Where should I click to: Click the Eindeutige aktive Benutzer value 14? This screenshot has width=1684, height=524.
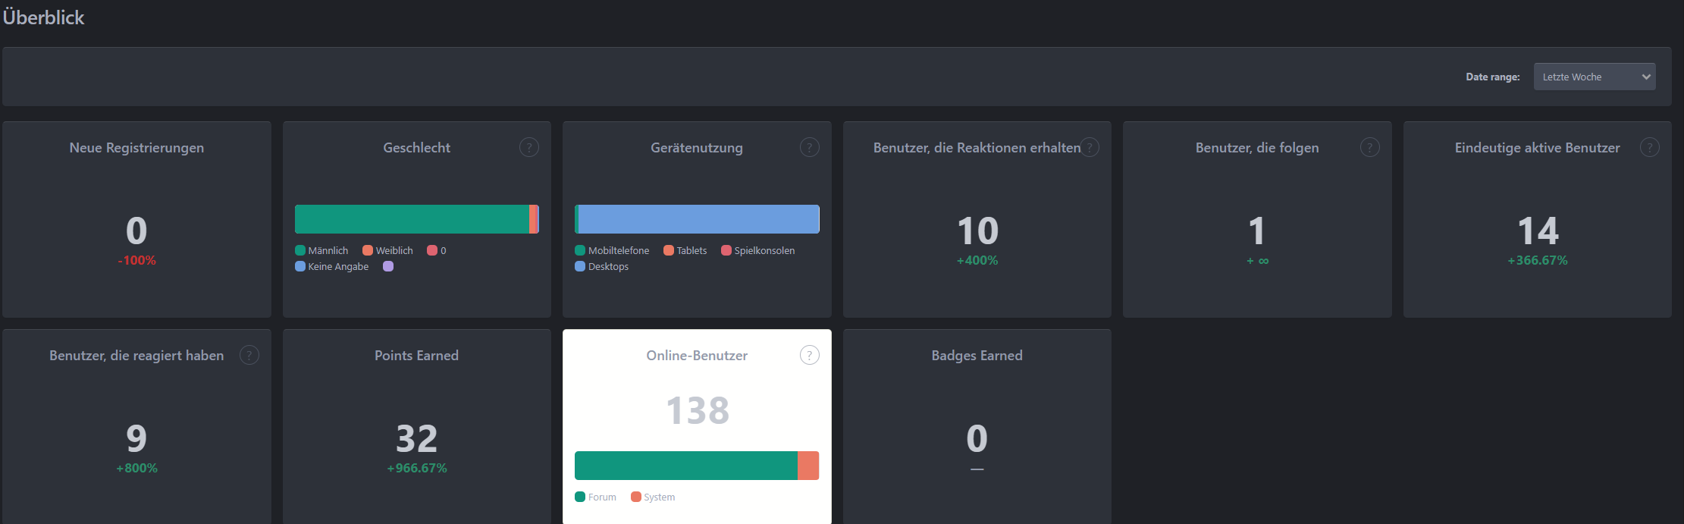[x=1538, y=231]
